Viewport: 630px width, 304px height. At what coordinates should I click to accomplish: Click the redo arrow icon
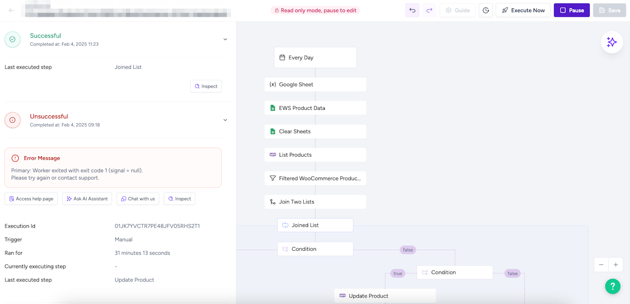[x=429, y=10]
